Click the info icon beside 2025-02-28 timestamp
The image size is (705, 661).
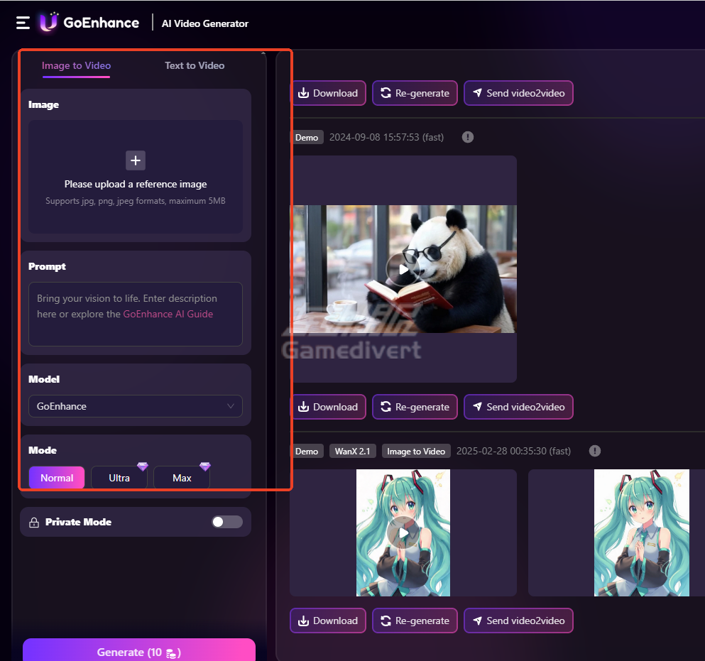point(595,451)
